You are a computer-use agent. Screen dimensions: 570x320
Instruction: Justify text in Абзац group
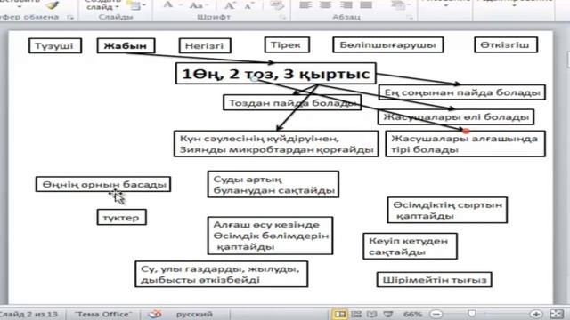pos(366,5)
